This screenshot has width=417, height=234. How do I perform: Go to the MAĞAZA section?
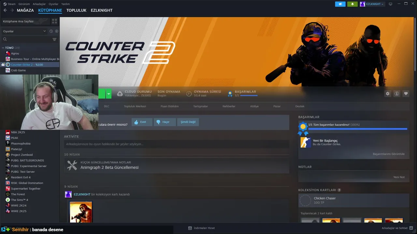25,10
